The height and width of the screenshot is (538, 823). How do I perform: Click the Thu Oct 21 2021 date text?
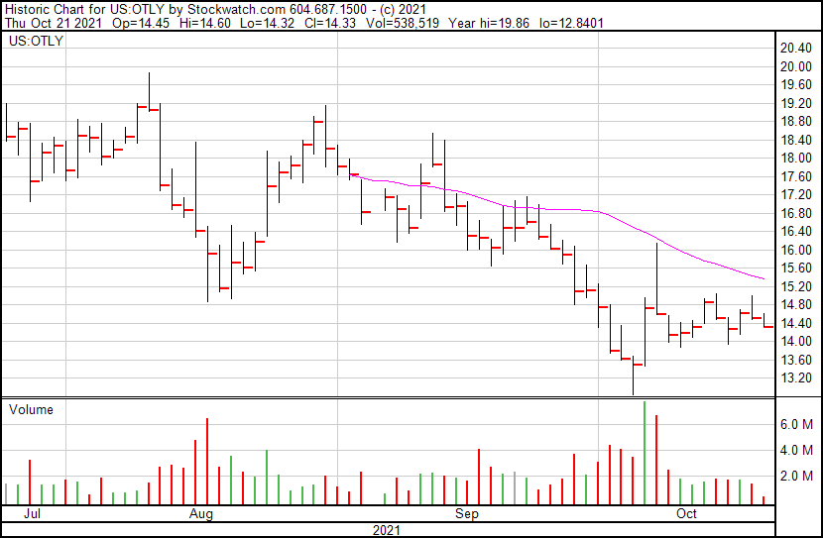[54, 23]
